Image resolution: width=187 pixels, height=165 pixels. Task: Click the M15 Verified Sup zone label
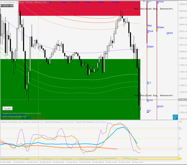(x=153, y=95)
